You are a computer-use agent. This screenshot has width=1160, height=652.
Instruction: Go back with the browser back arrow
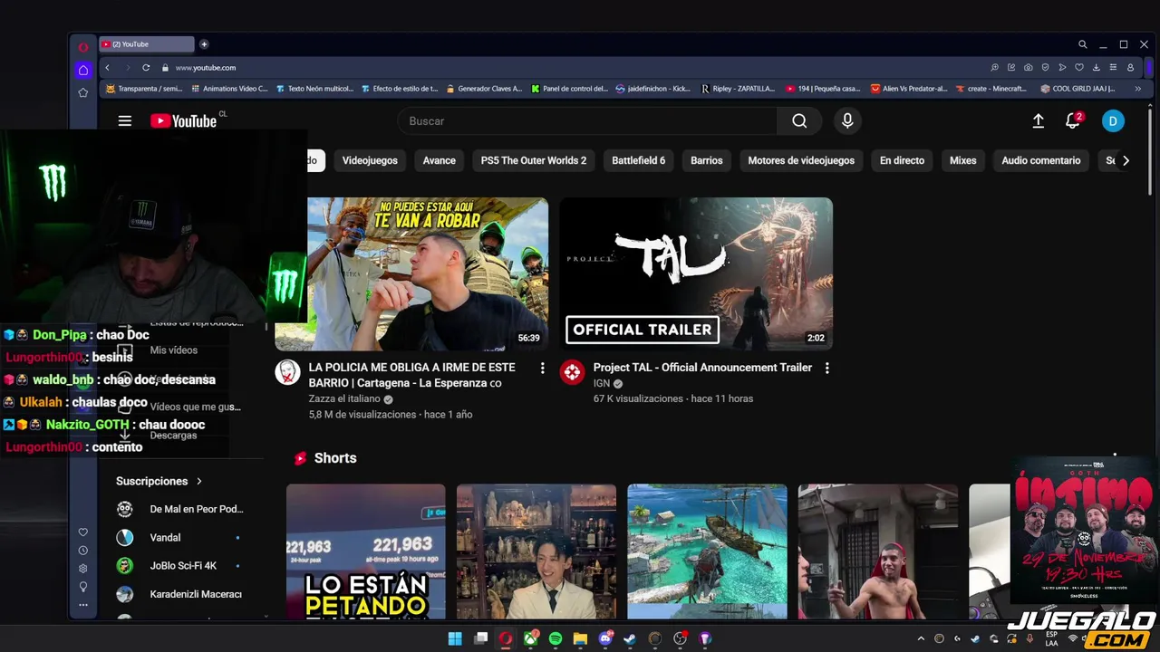[107, 68]
